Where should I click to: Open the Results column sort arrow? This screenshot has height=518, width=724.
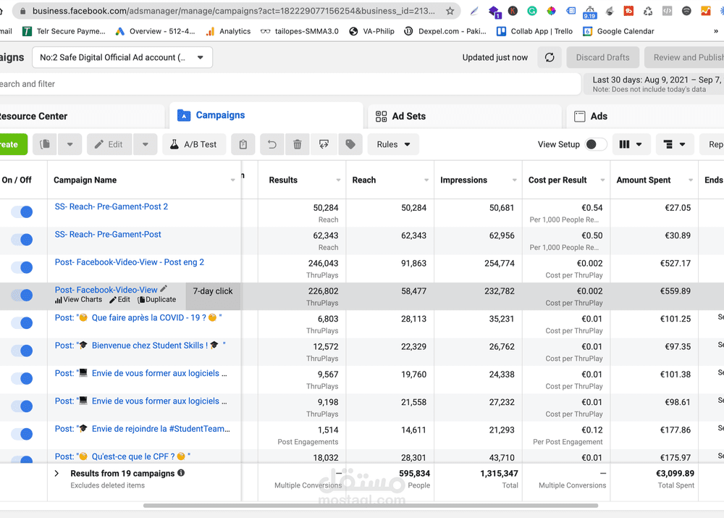(338, 180)
